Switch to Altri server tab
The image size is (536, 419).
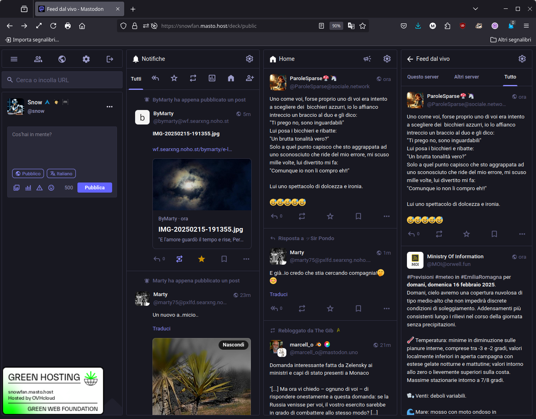coord(467,77)
